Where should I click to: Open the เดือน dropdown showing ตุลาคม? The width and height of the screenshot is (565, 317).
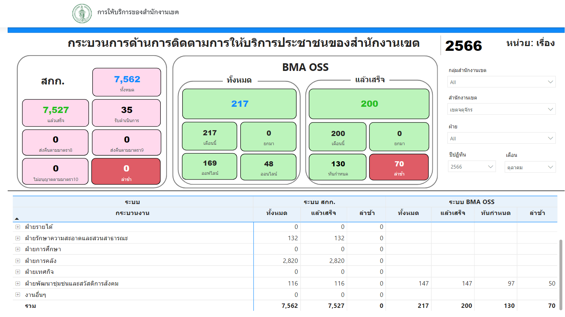pos(530,167)
